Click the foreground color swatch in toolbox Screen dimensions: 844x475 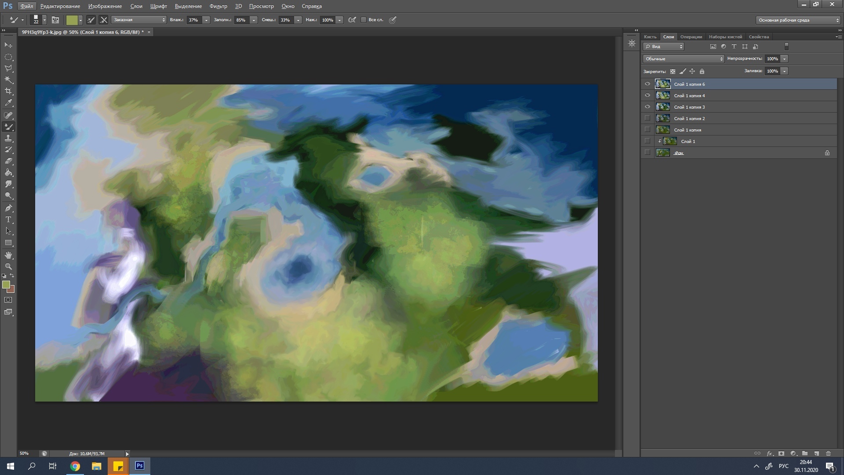(x=6, y=285)
